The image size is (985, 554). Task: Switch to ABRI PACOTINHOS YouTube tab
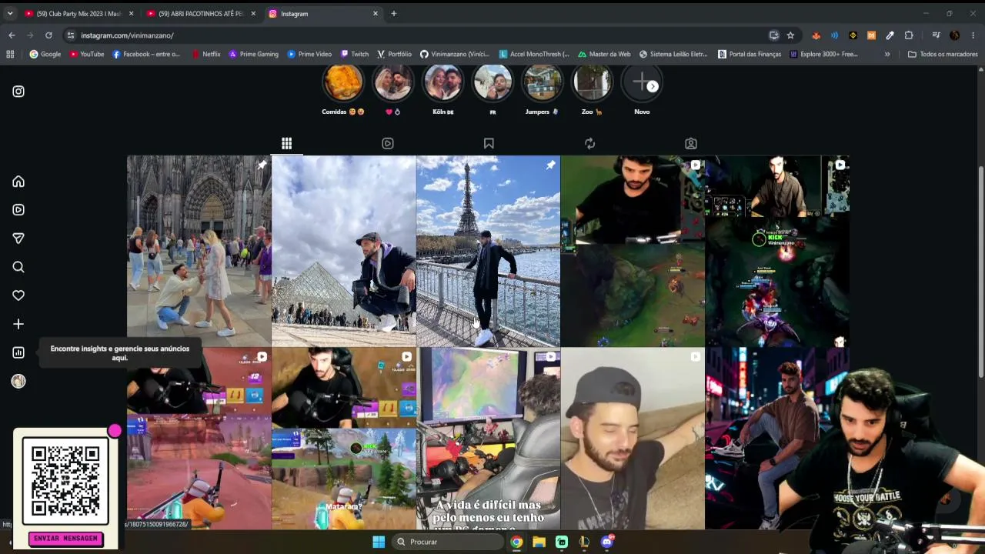point(200,14)
